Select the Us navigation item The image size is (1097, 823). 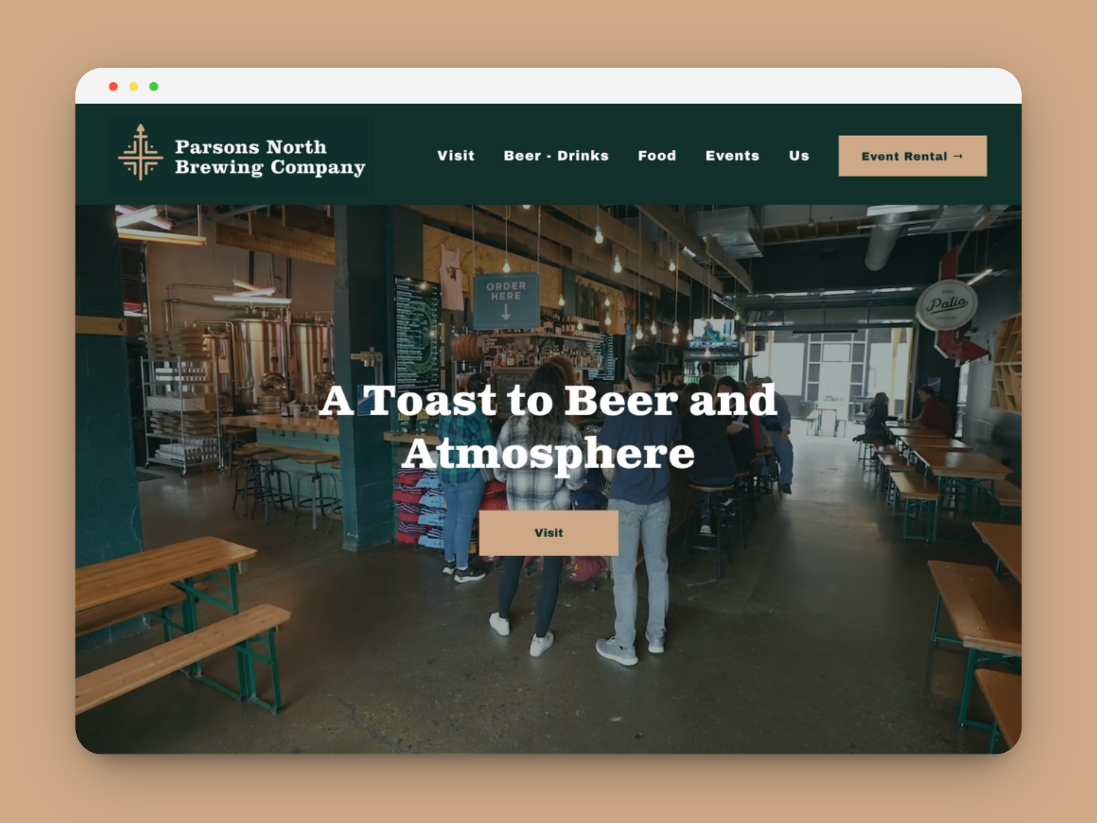(798, 155)
